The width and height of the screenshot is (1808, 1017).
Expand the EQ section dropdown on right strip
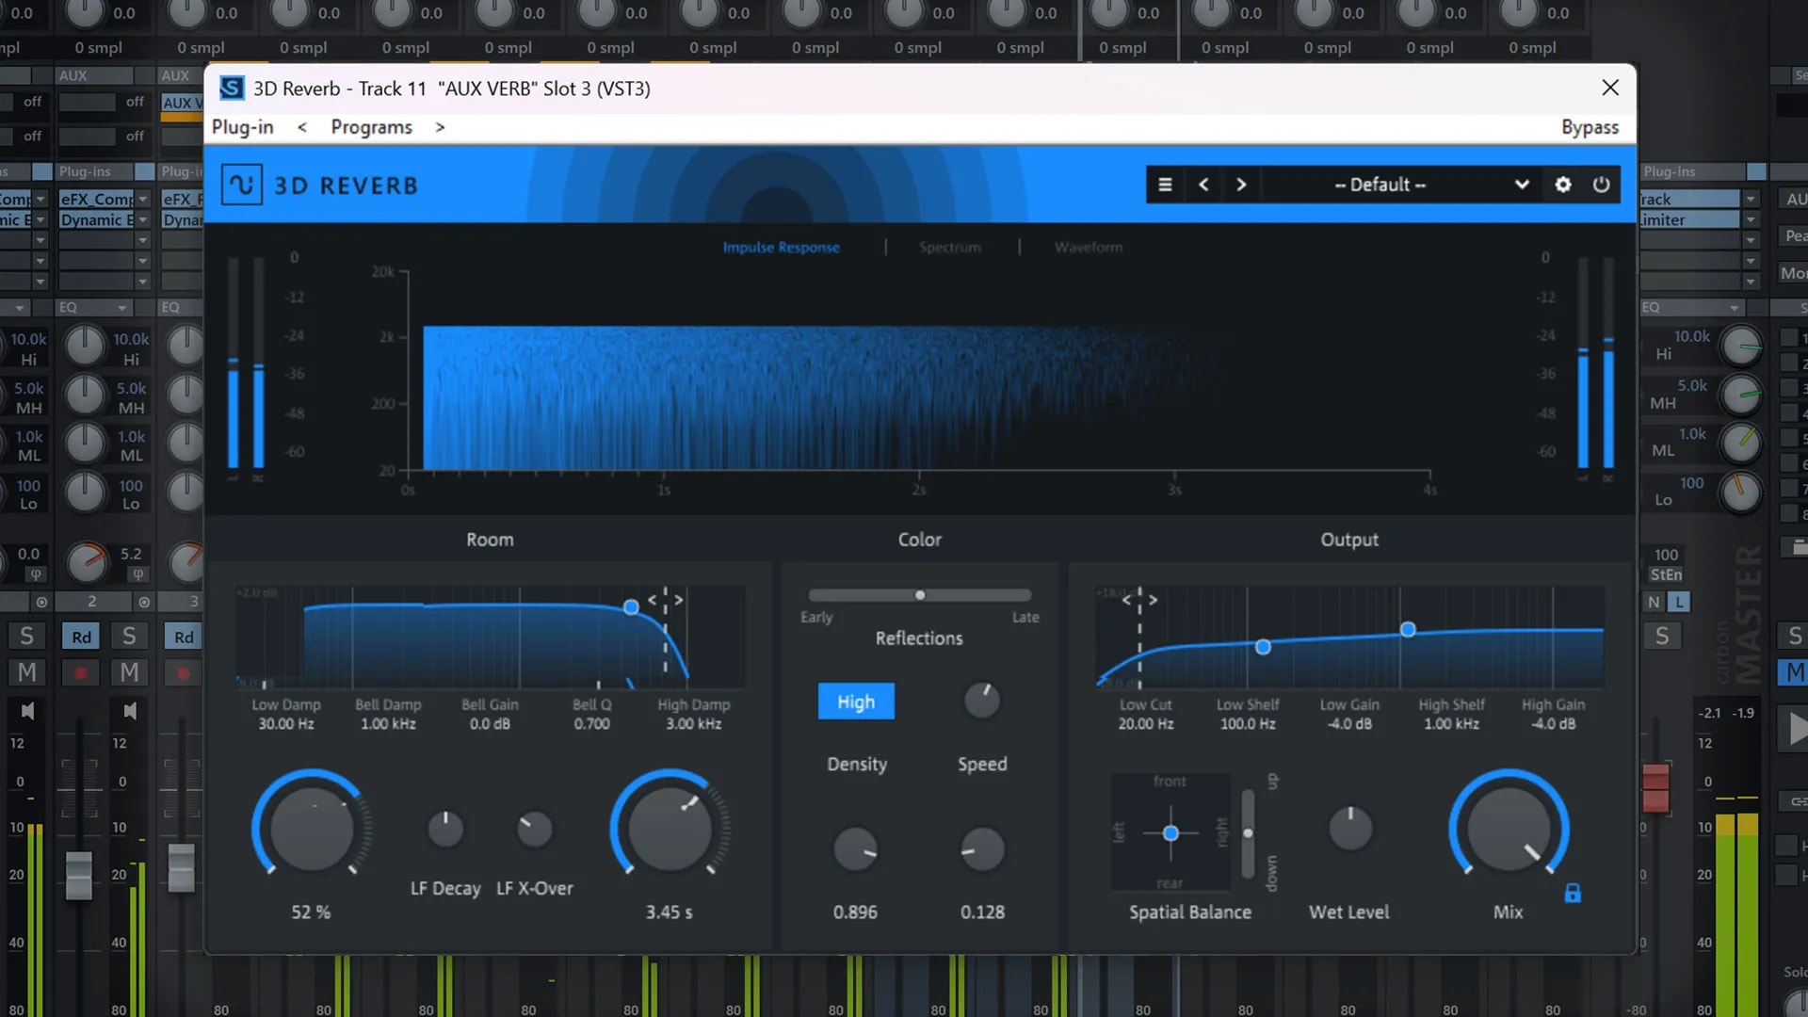pos(1734,308)
